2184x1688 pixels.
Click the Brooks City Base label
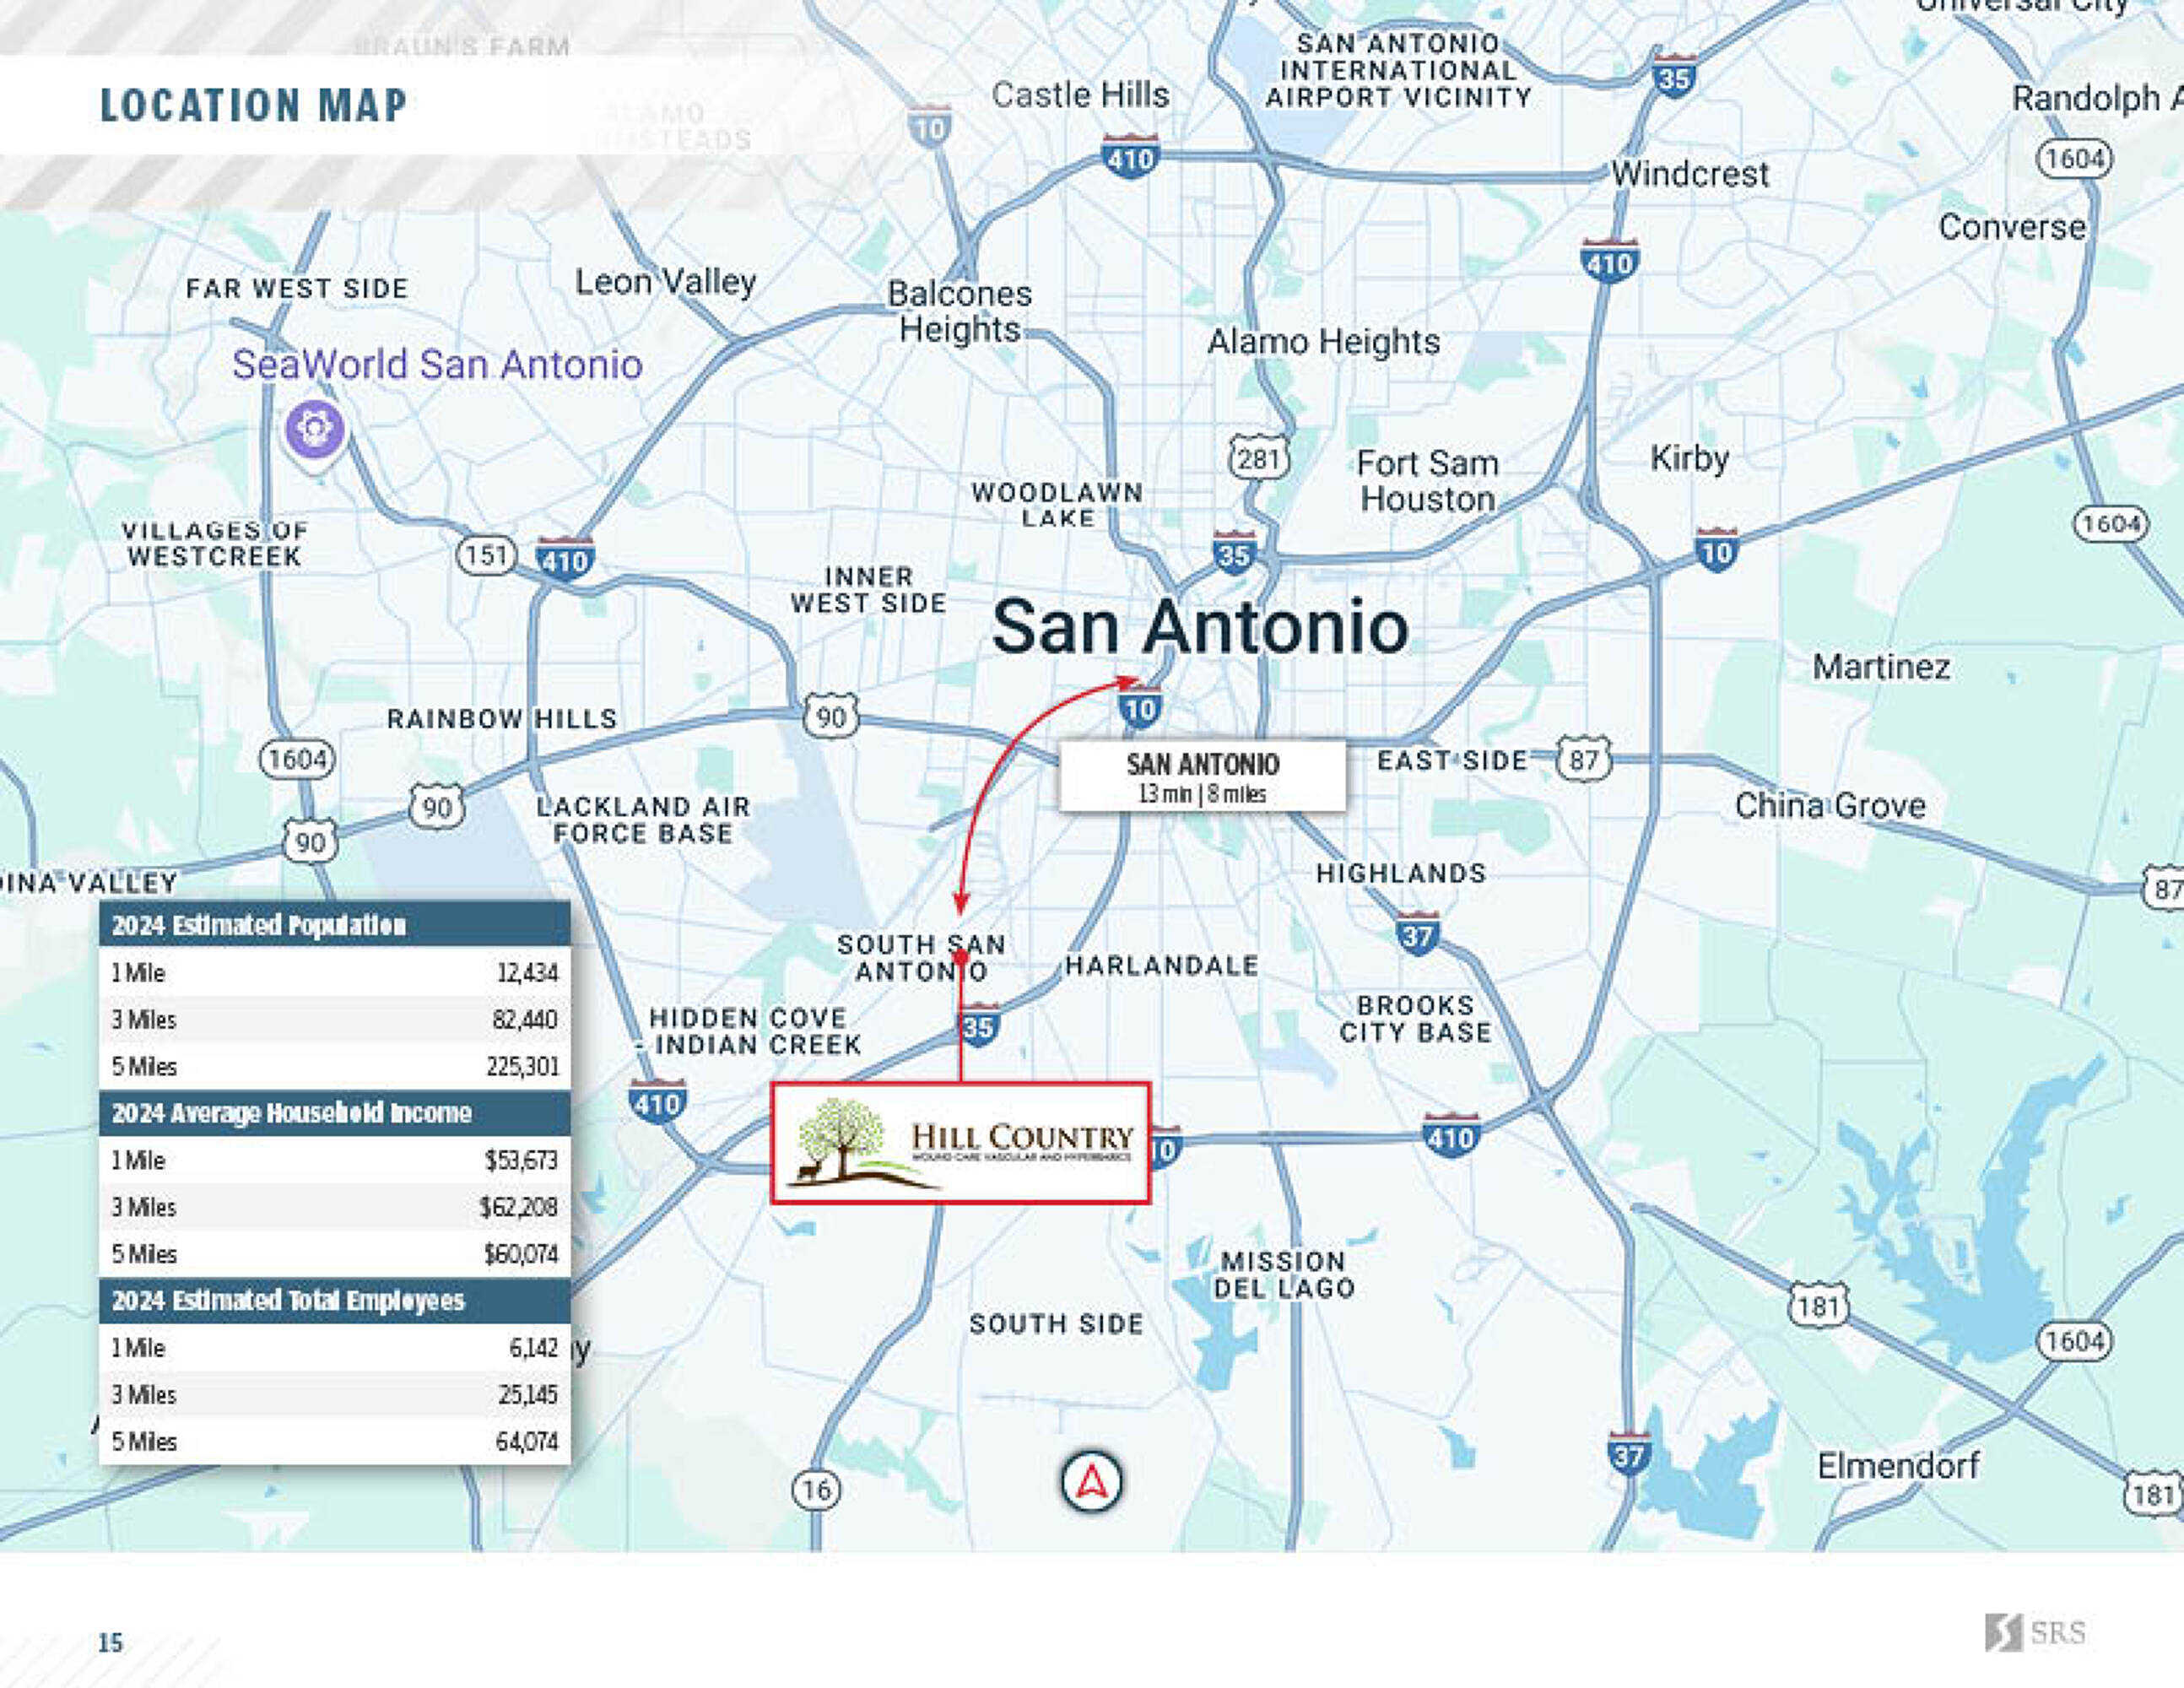point(1415,1019)
